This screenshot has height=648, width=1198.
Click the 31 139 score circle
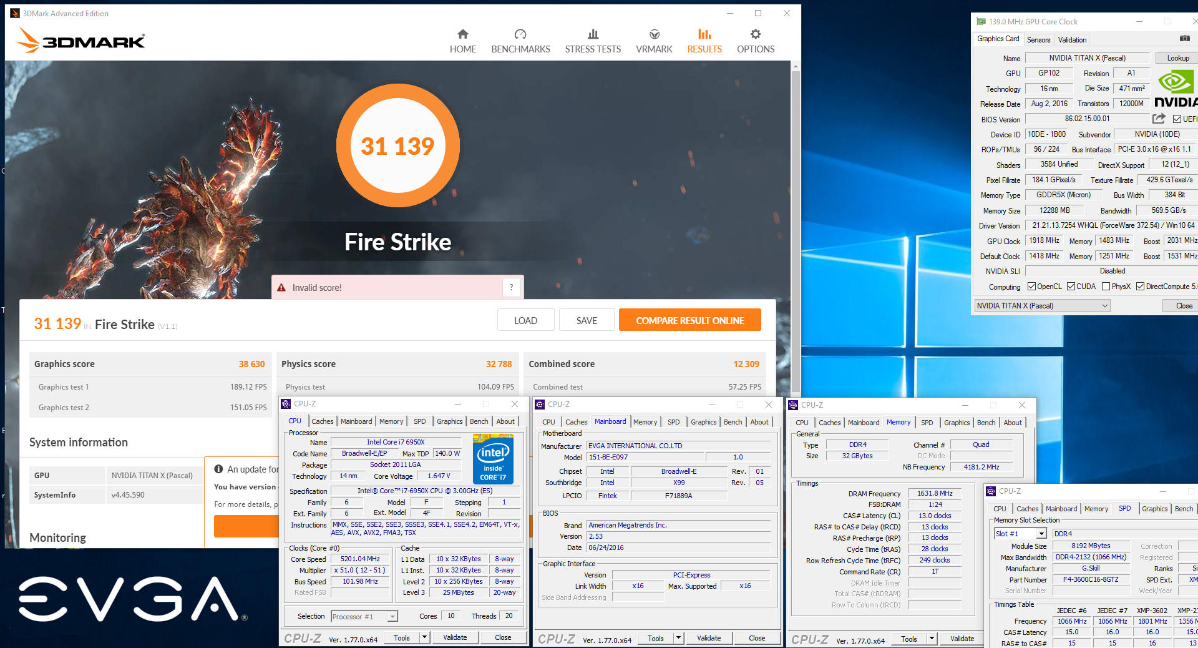(x=398, y=145)
